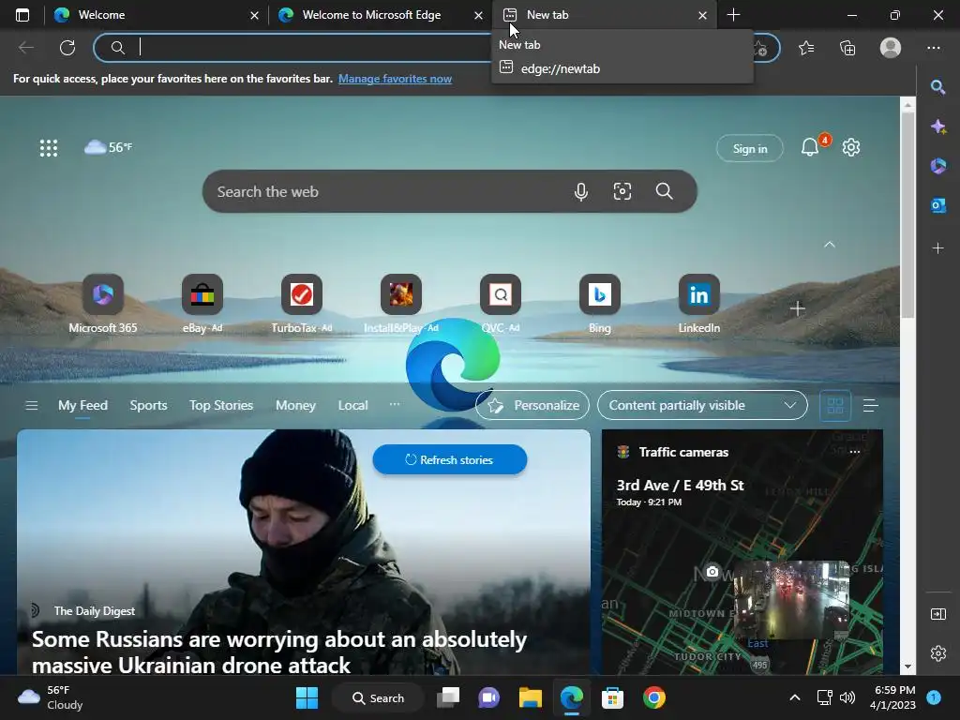This screenshot has height=720, width=960.
Task: Open Microsoft Store from the taskbar
Action: (612, 697)
